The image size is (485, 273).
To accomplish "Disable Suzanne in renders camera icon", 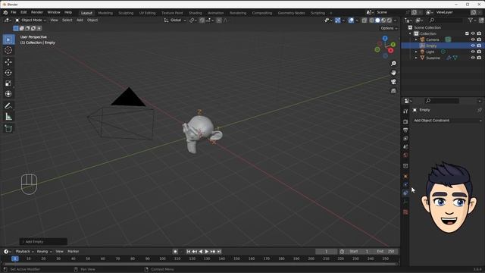I will (x=479, y=58).
